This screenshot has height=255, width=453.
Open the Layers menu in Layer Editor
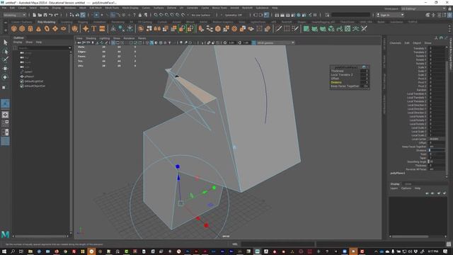click(x=394, y=188)
